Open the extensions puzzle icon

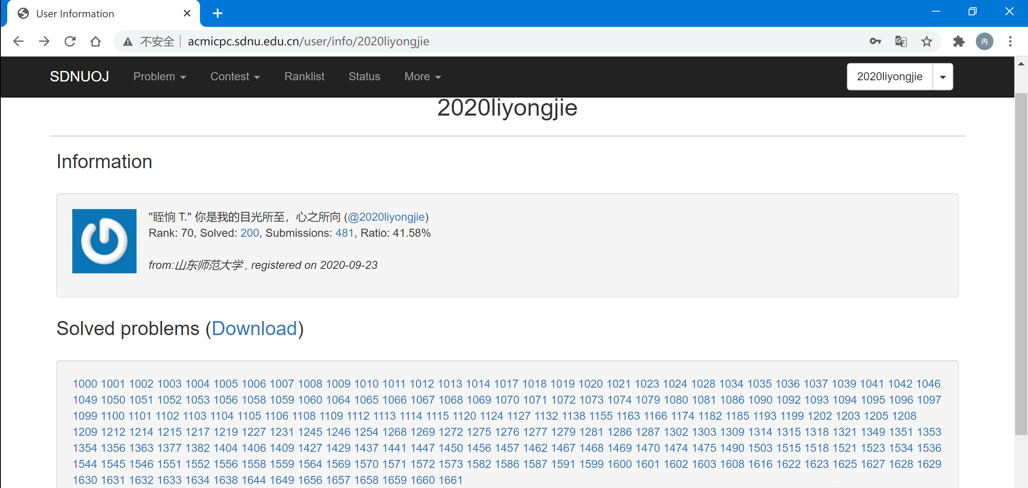(959, 41)
